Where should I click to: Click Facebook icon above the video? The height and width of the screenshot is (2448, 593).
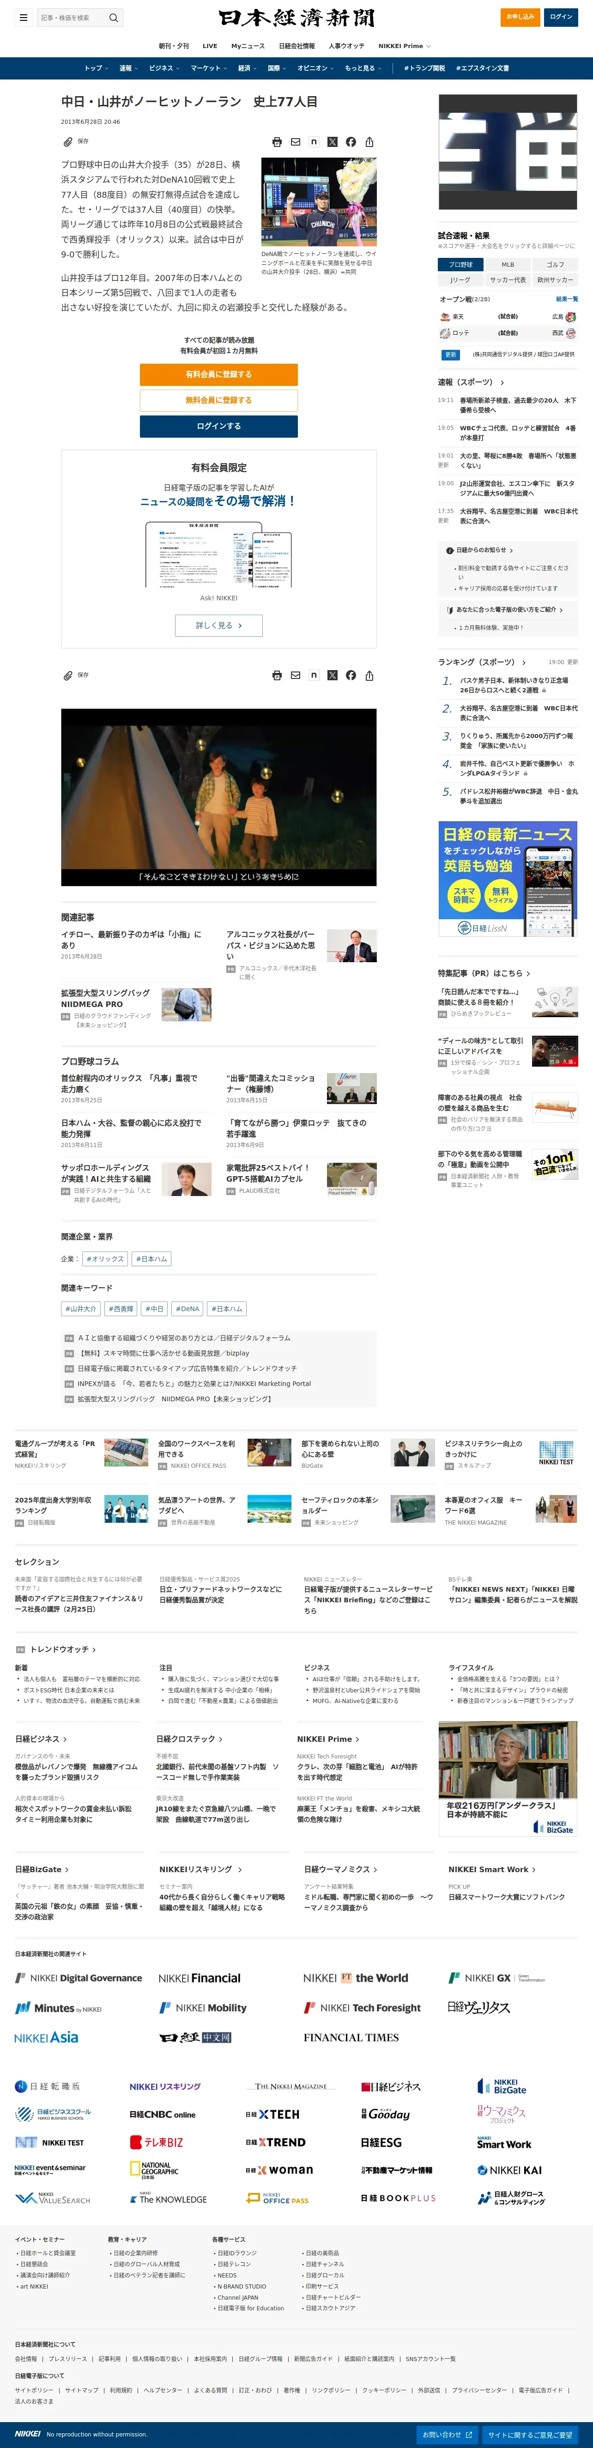coord(351,676)
